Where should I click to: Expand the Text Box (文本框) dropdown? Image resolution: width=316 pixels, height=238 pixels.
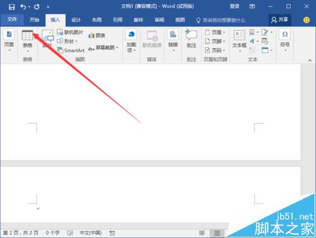240,51
